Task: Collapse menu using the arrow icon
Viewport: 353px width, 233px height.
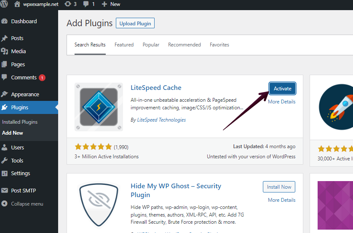Action: 5,203
